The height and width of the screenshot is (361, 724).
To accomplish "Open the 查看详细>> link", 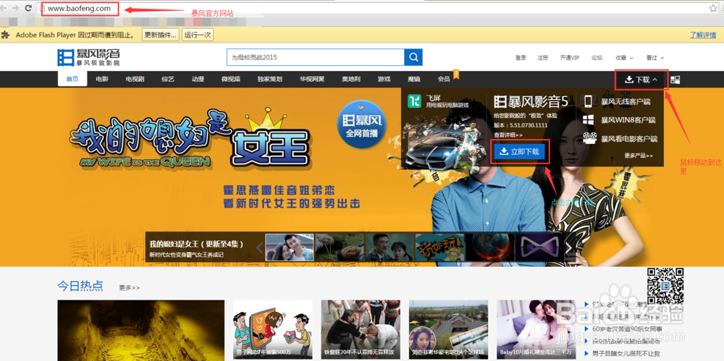I will pos(508,135).
